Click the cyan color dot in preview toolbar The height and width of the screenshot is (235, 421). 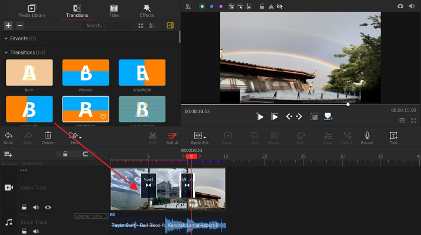pos(202,6)
